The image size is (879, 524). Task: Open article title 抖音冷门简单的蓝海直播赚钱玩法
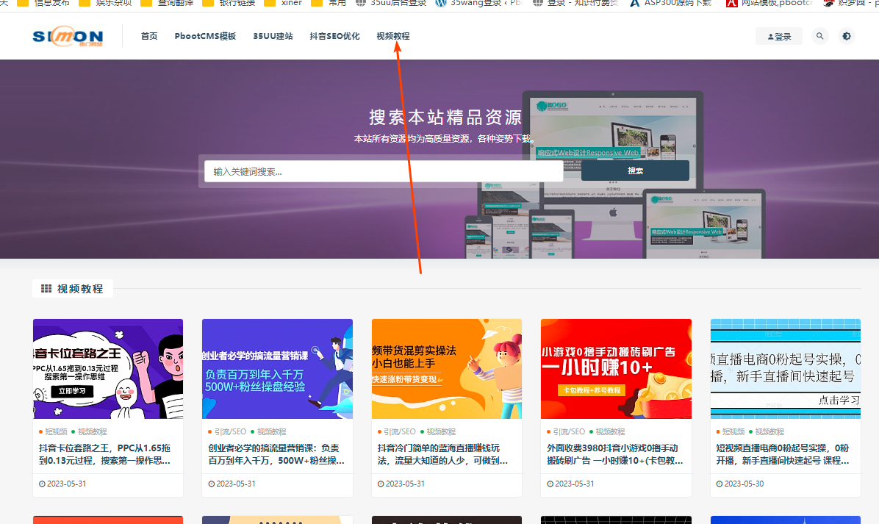point(442,454)
